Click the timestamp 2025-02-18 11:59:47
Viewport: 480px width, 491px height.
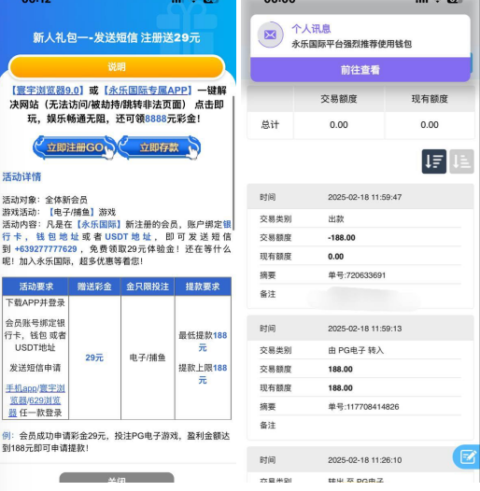[x=365, y=197]
